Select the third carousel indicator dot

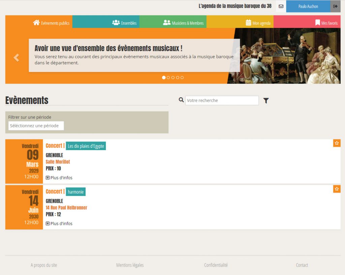[x=173, y=77]
